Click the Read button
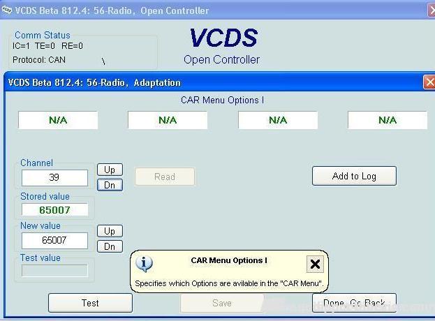 165,177
